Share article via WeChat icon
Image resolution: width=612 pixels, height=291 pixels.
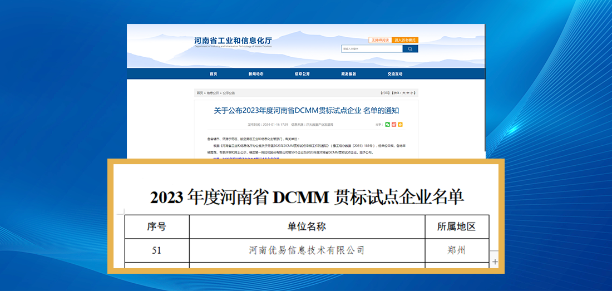tap(388, 125)
